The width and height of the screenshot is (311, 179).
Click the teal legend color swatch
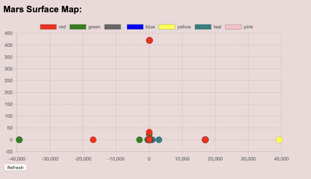(203, 27)
